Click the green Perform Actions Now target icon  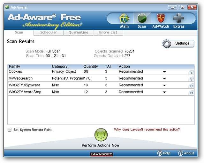point(101,135)
